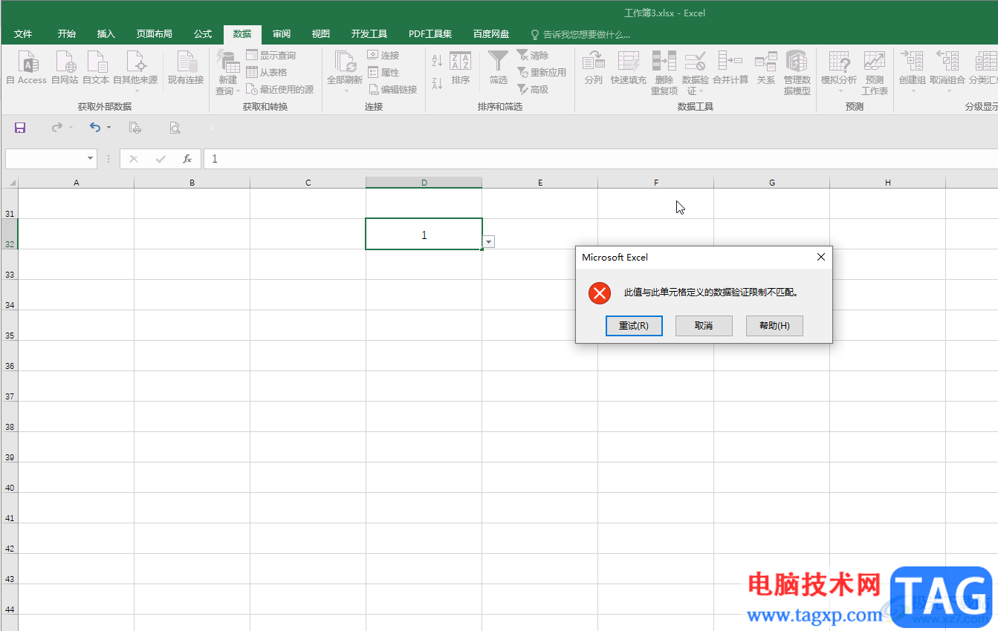
Task: Open the Name Box dropdown arrow
Action: coord(91,159)
